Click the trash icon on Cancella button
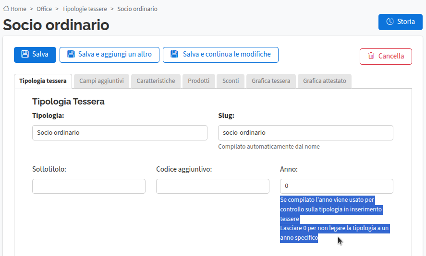This screenshot has width=426, height=256. coord(371,56)
